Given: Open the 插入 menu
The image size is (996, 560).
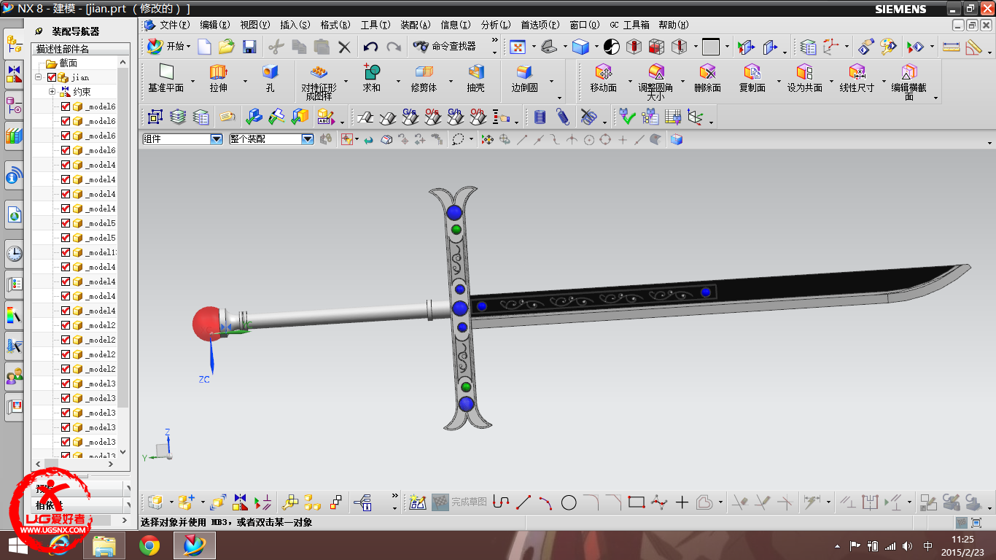Looking at the screenshot, I should coord(295,25).
